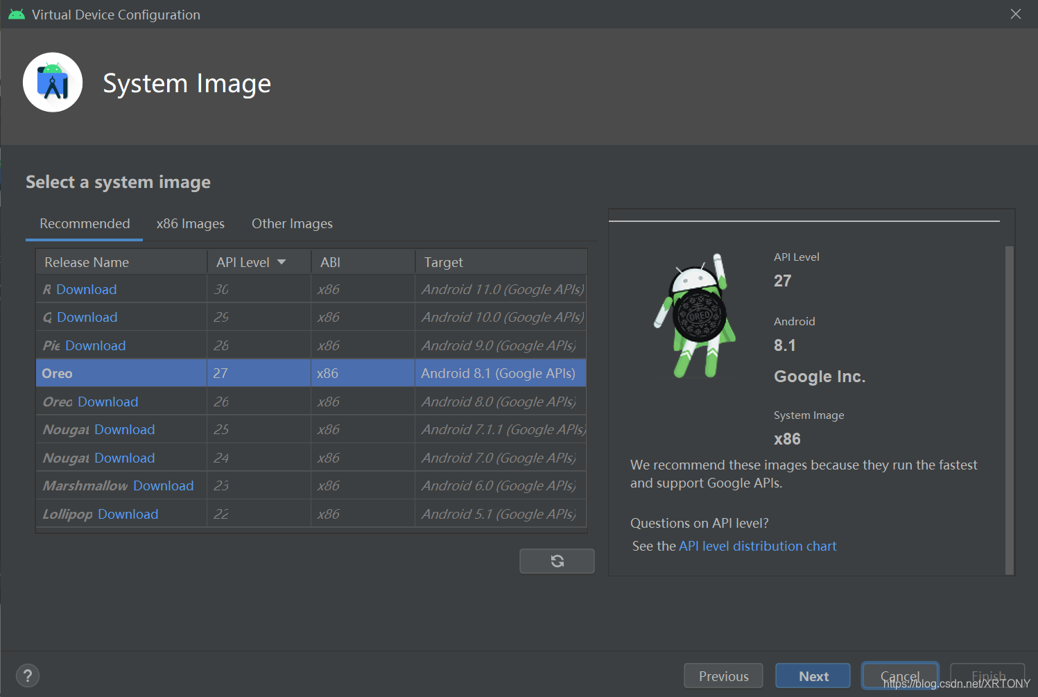Select the Android 5.1 (Google APIs) row
The image size is (1038, 697).
(311, 514)
